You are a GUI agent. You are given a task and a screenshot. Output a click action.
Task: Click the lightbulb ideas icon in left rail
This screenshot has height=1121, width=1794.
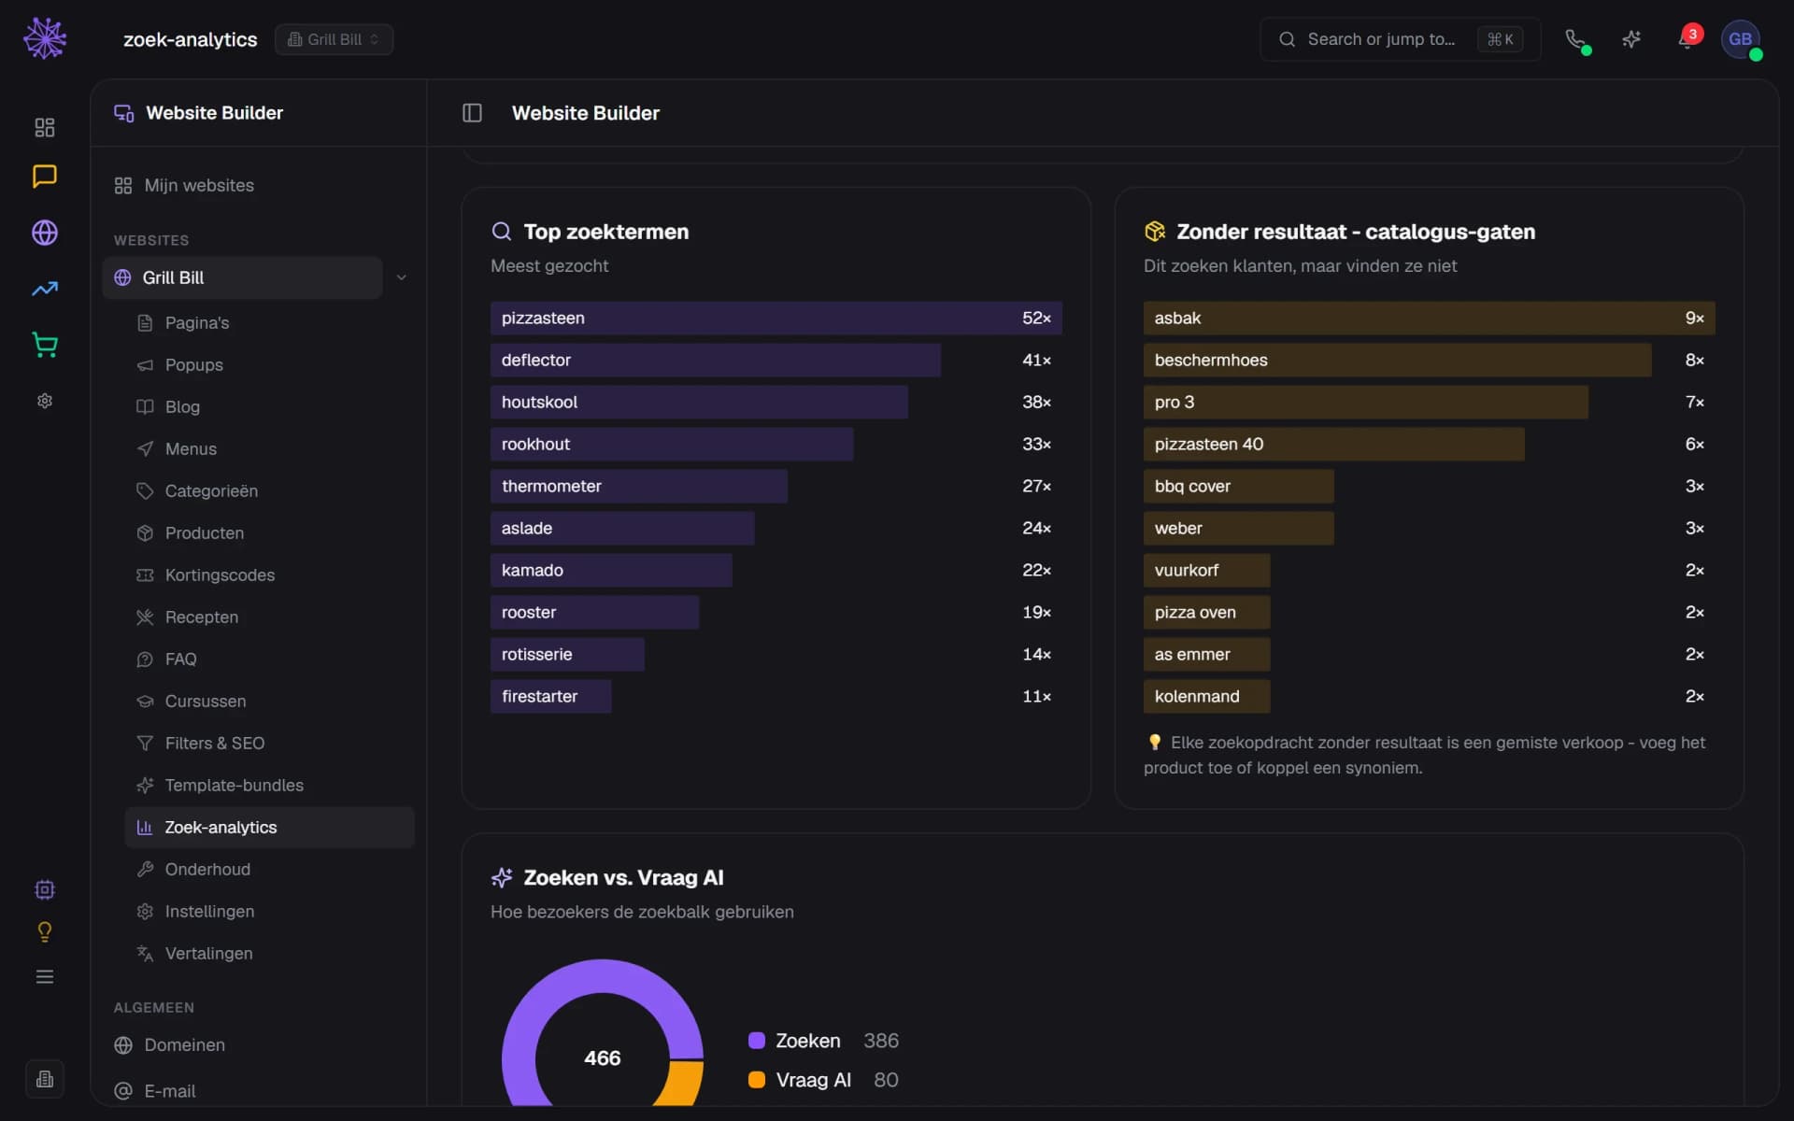45,932
